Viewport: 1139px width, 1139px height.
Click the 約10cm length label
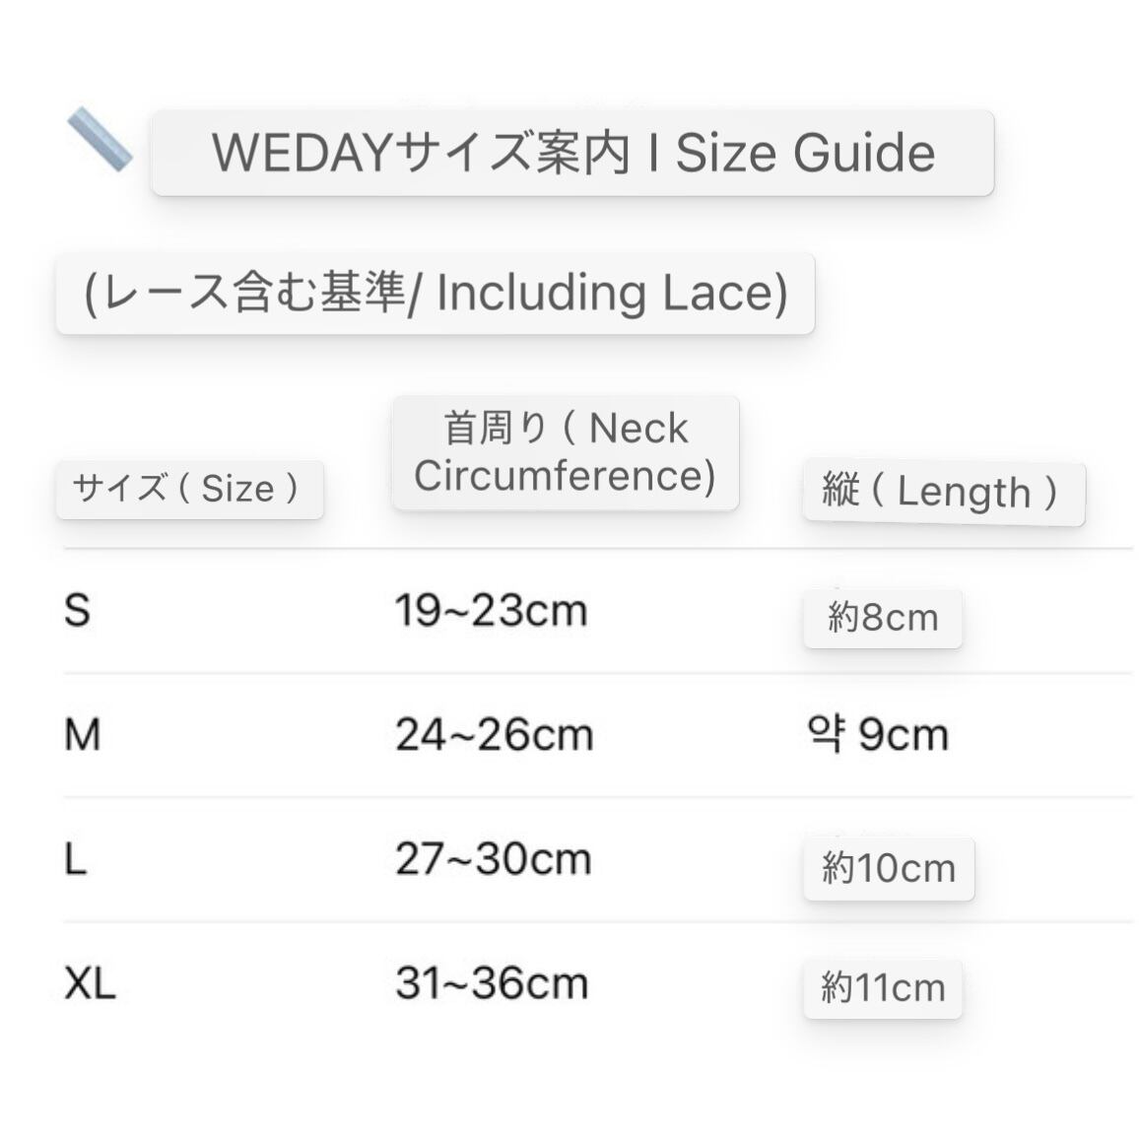[889, 869]
